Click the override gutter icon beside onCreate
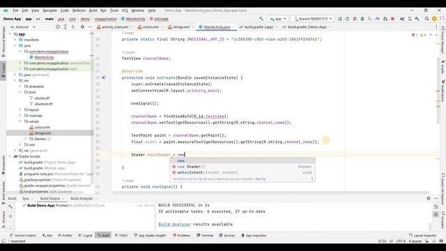The width and height of the screenshot is (446, 251). pyautogui.click(x=104, y=77)
